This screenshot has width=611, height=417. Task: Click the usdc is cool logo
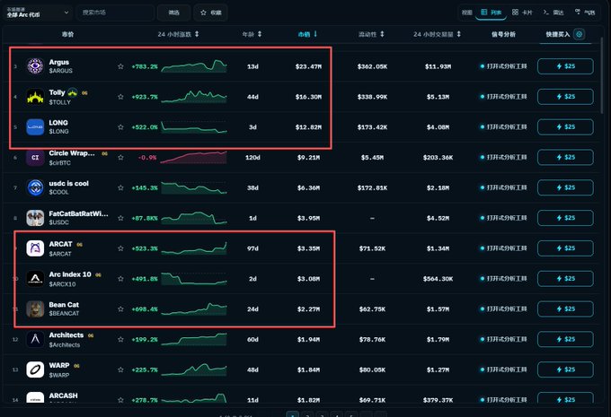tap(35, 187)
